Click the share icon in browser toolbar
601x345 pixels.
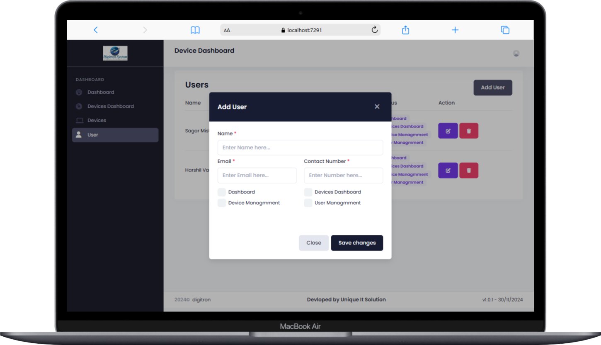[x=405, y=30]
